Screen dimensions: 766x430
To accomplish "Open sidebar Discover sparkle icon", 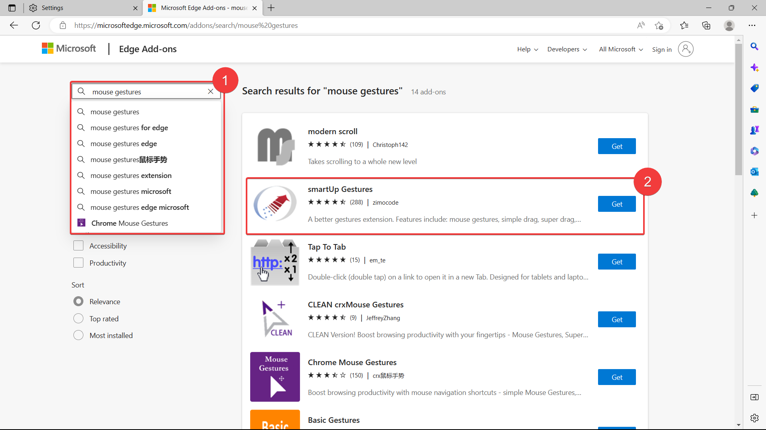I will point(754,67).
